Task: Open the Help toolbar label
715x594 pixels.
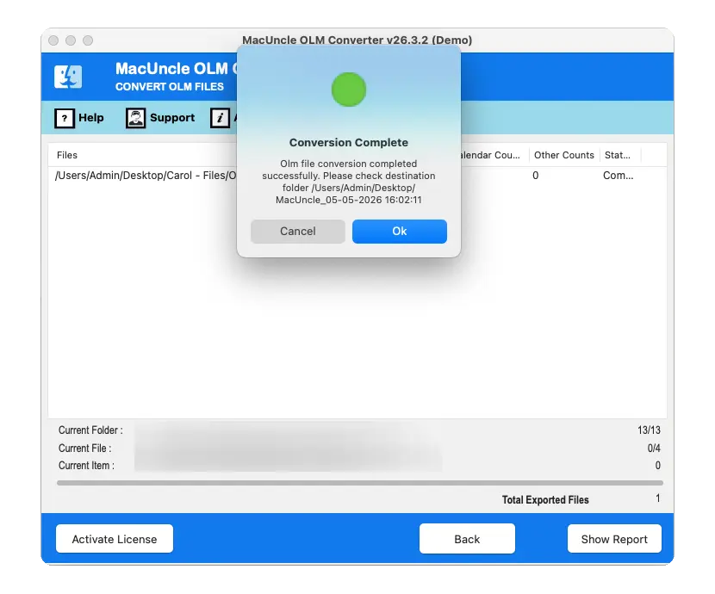Action: pos(91,118)
